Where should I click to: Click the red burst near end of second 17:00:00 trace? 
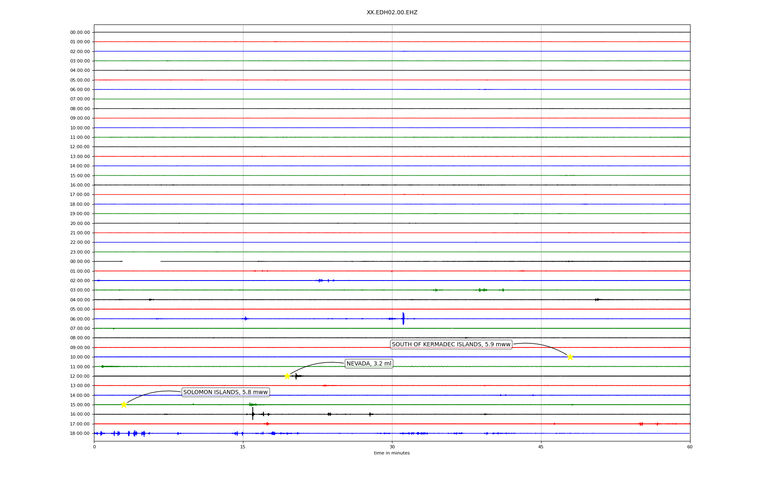[x=641, y=424]
